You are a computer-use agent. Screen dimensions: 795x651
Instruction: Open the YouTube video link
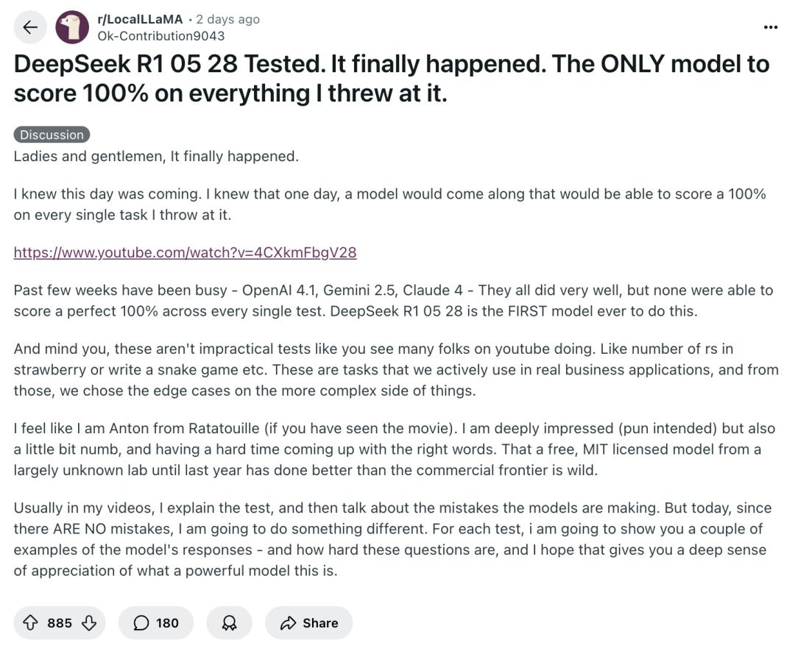click(x=185, y=252)
